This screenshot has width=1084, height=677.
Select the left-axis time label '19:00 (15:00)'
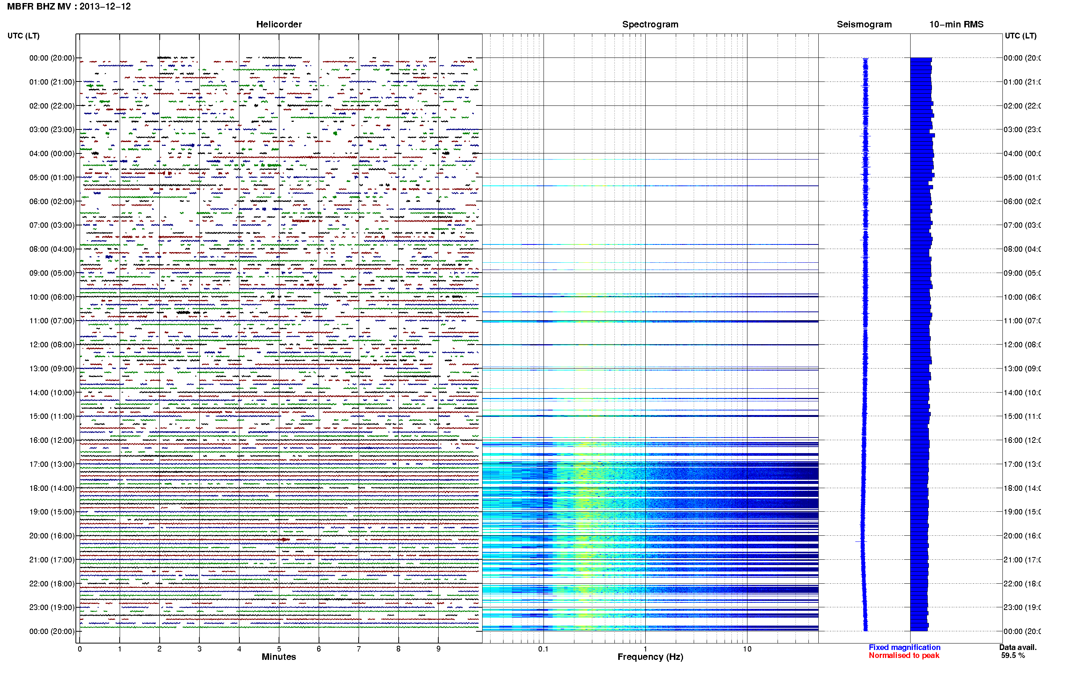(x=52, y=512)
